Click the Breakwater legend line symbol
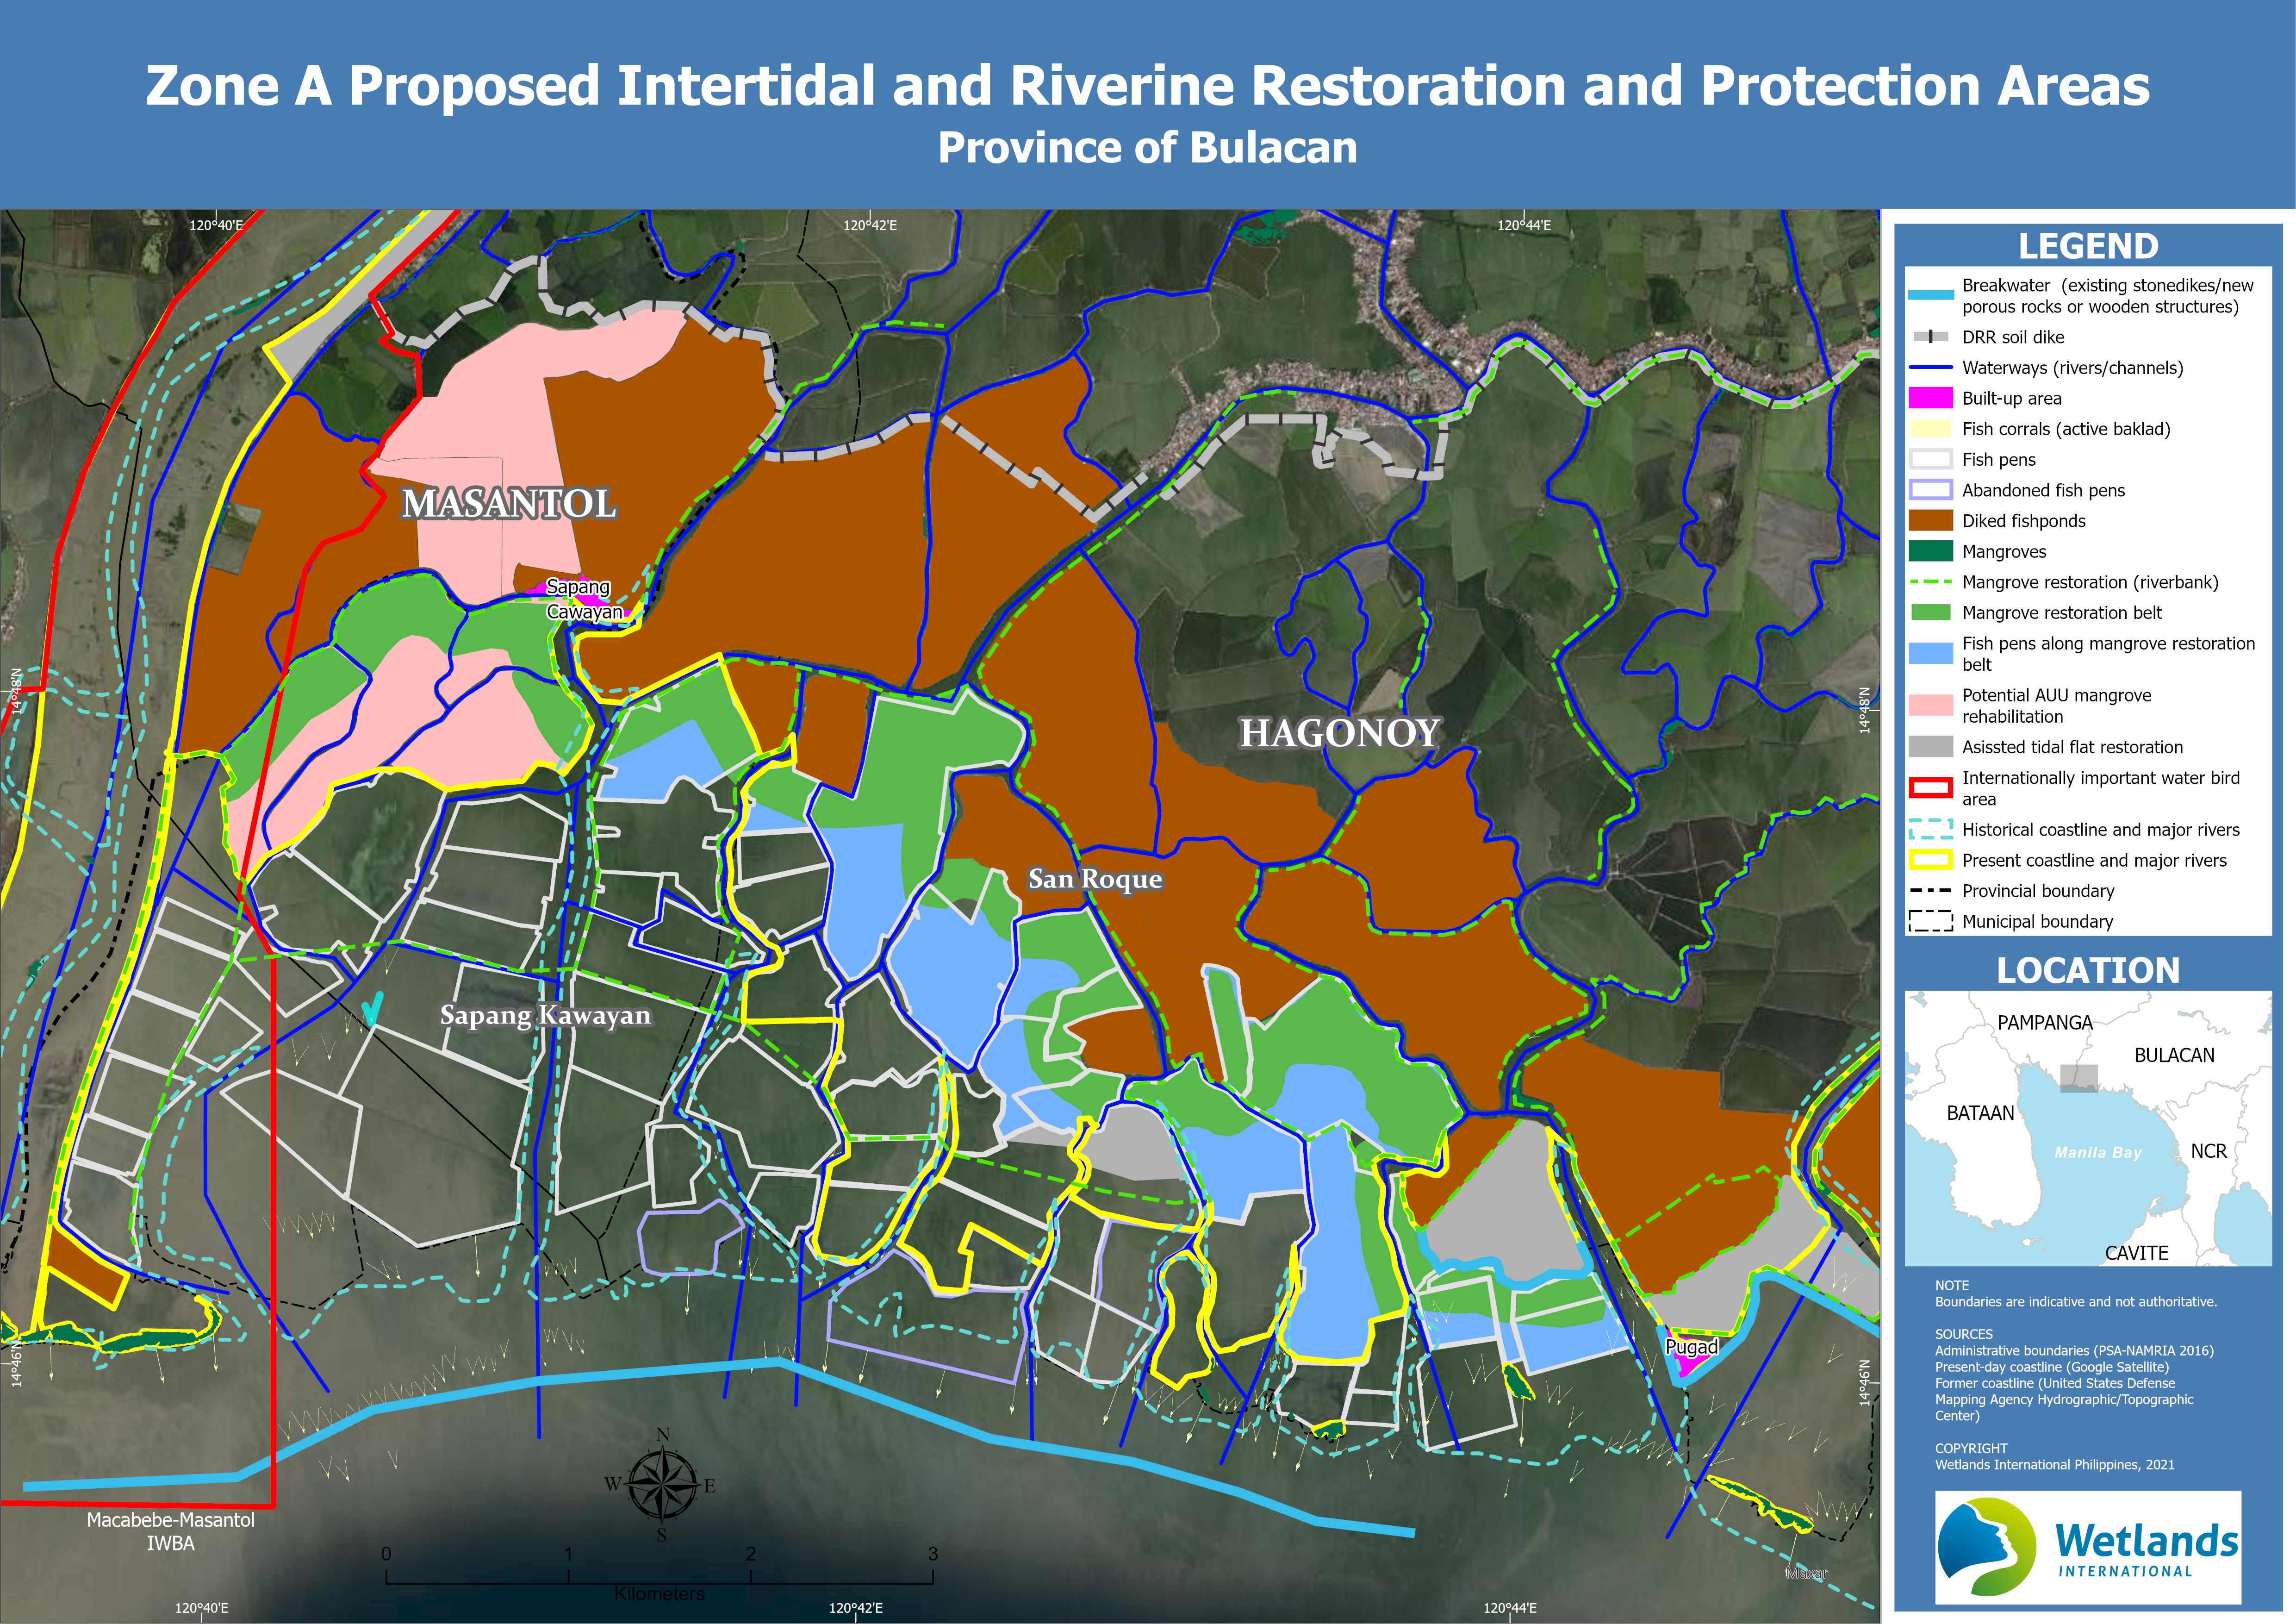Screen dimensions: 2296x1624 (x=1930, y=296)
